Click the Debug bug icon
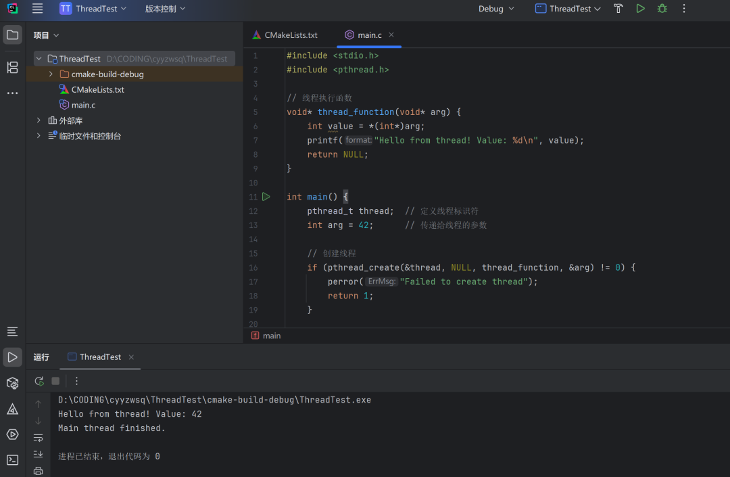Image resolution: width=730 pixels, height=477 pixels. point(662,9)
